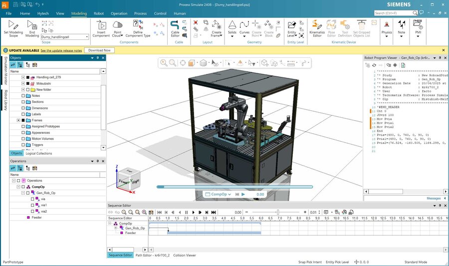Expand Gen_Rob_Op in Sequence Editor

pyautogui.click(x=116, y=228)
